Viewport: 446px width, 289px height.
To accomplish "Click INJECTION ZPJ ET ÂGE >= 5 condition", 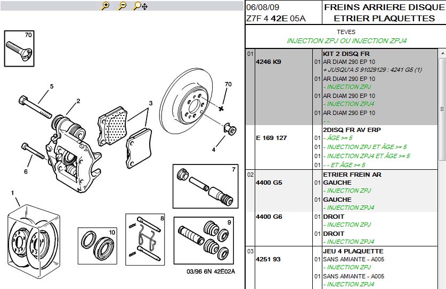I will click(x=365, y=147).
